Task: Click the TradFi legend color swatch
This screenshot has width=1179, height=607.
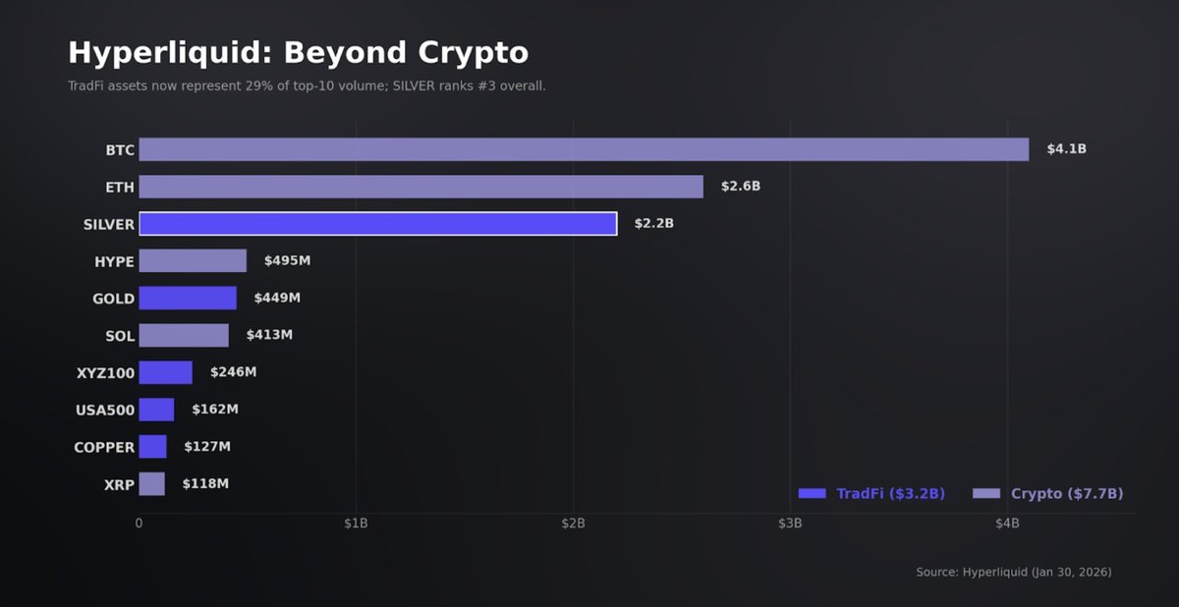Action: click(813, 493)
